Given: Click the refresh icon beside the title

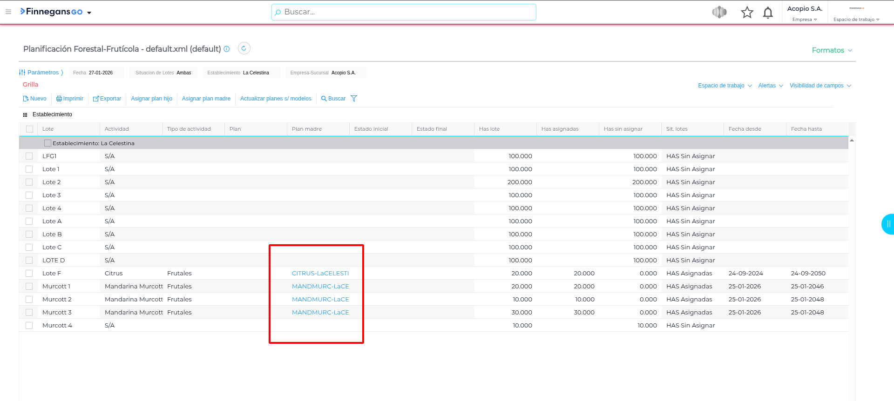Looking at the screenshot, I should (244, 48).
